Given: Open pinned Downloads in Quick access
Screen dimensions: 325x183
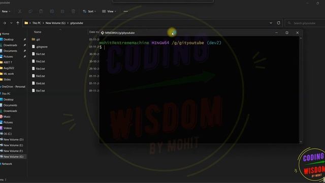Looking at the screenshot, I should point(10,45).
